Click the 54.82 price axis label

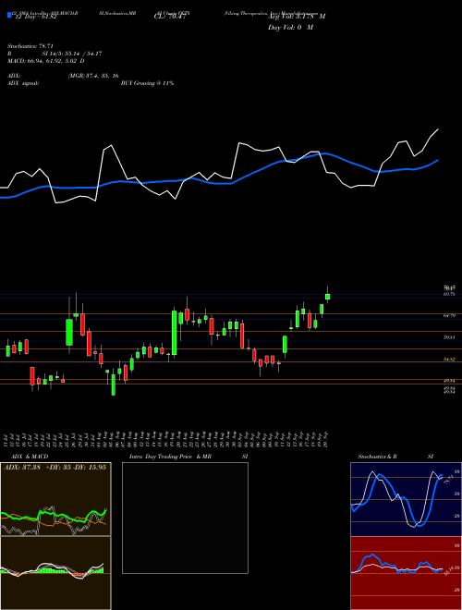(x=449, y=360)
